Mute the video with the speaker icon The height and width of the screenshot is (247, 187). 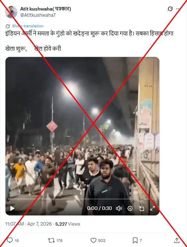coord(119,208)
